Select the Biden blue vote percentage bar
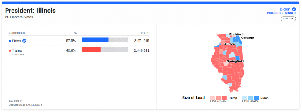The height and width of the screenshot is (112, 302). coord(95,40)
